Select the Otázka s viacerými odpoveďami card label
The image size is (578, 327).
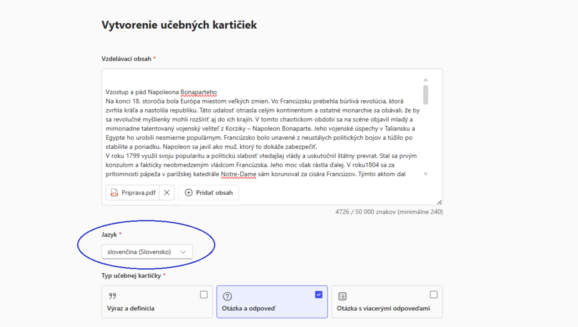tap(383, 308)
